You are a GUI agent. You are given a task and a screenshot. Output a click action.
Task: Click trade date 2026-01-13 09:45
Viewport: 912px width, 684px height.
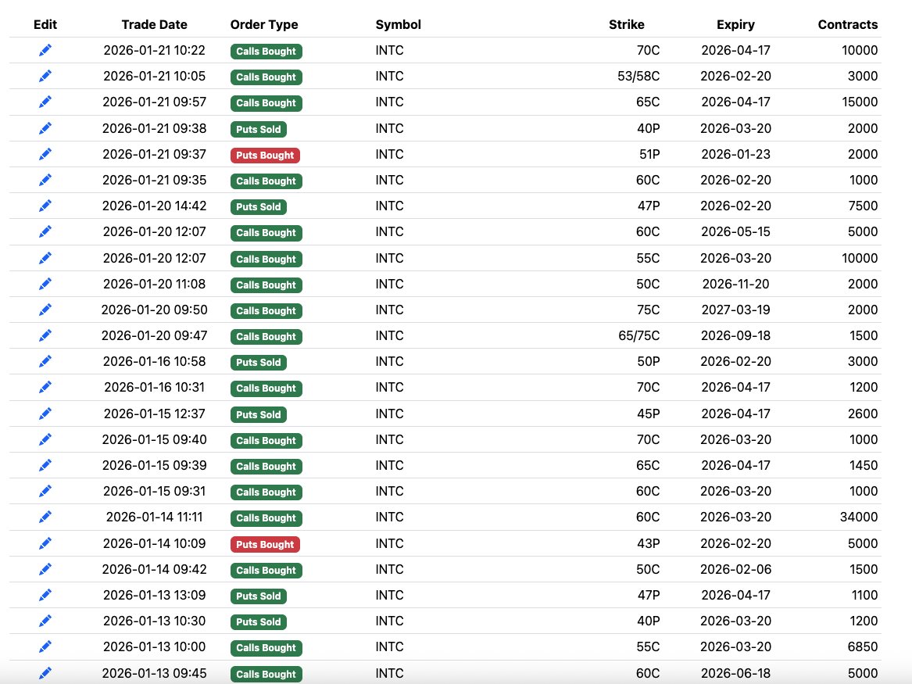[x=154, y=673]
